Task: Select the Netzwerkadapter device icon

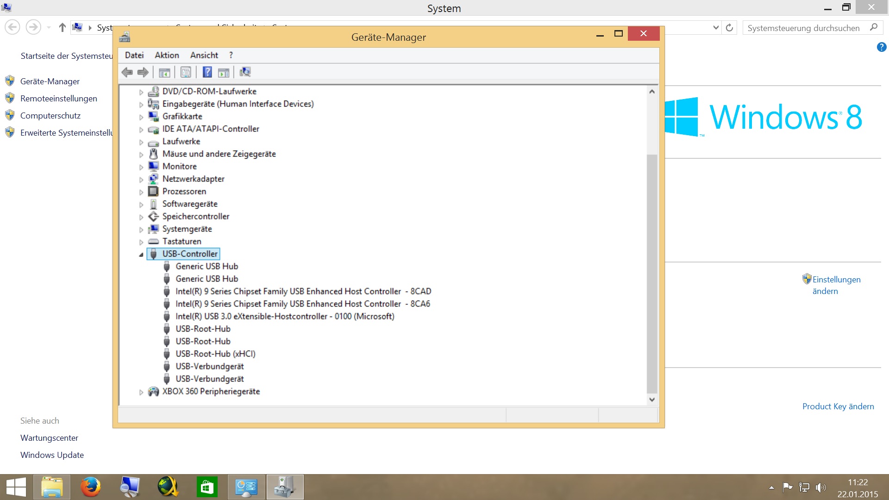Action: click(153, 179)
